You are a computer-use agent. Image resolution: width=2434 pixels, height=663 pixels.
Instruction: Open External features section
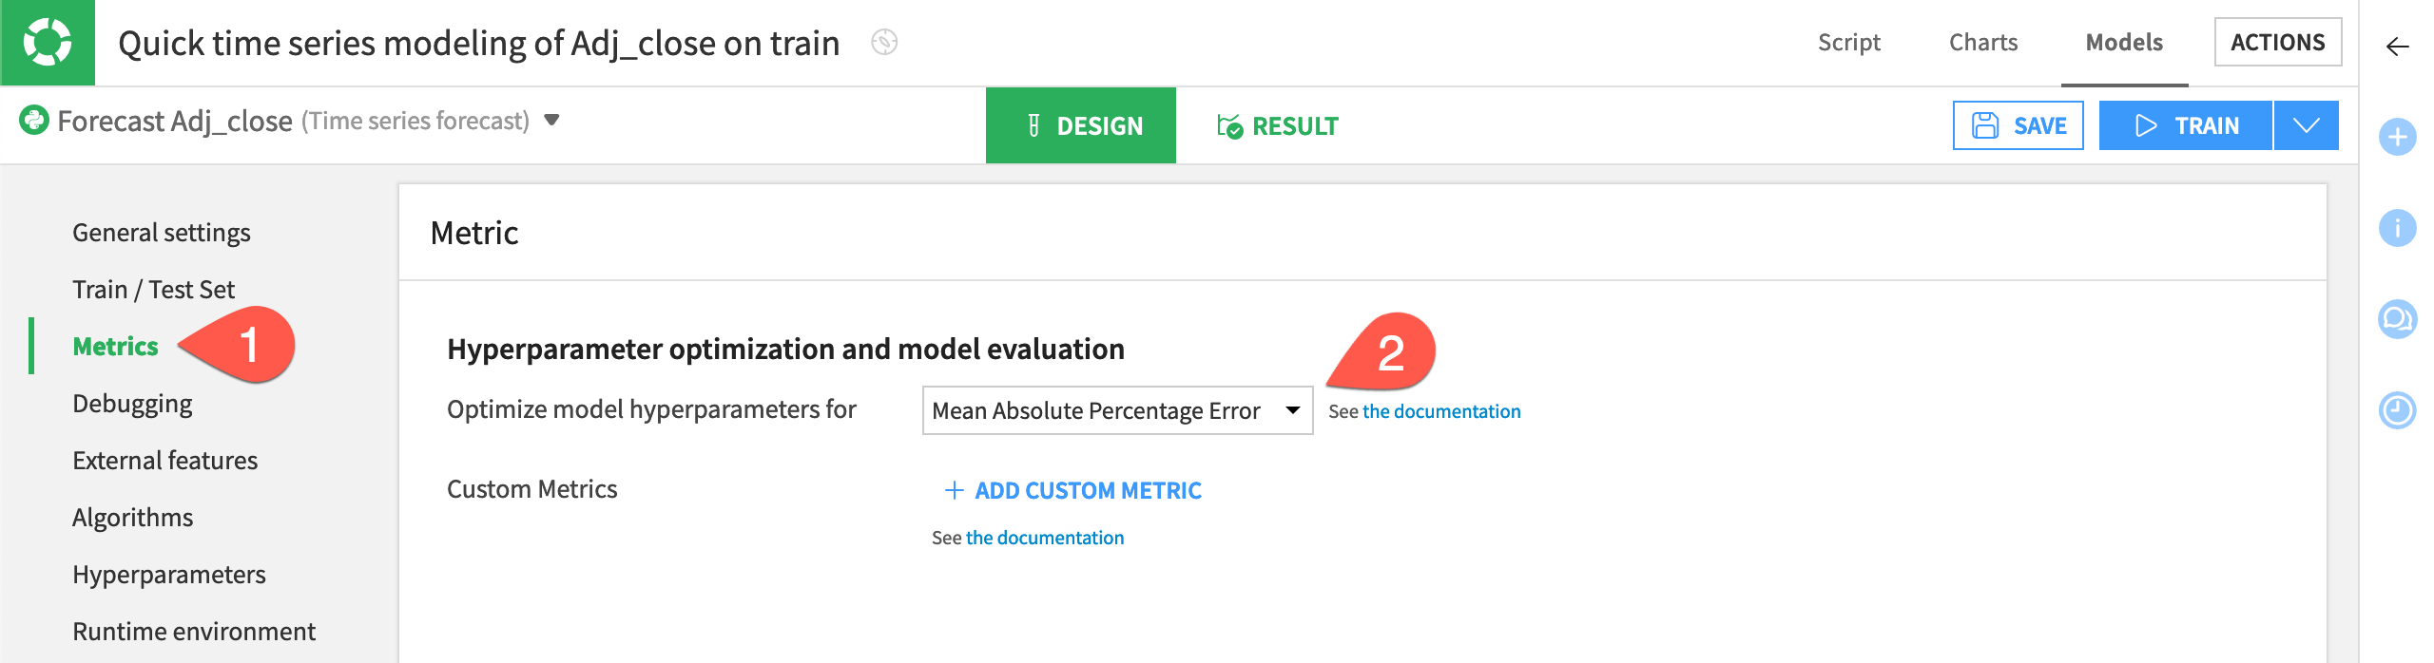[x=164, y=461]
